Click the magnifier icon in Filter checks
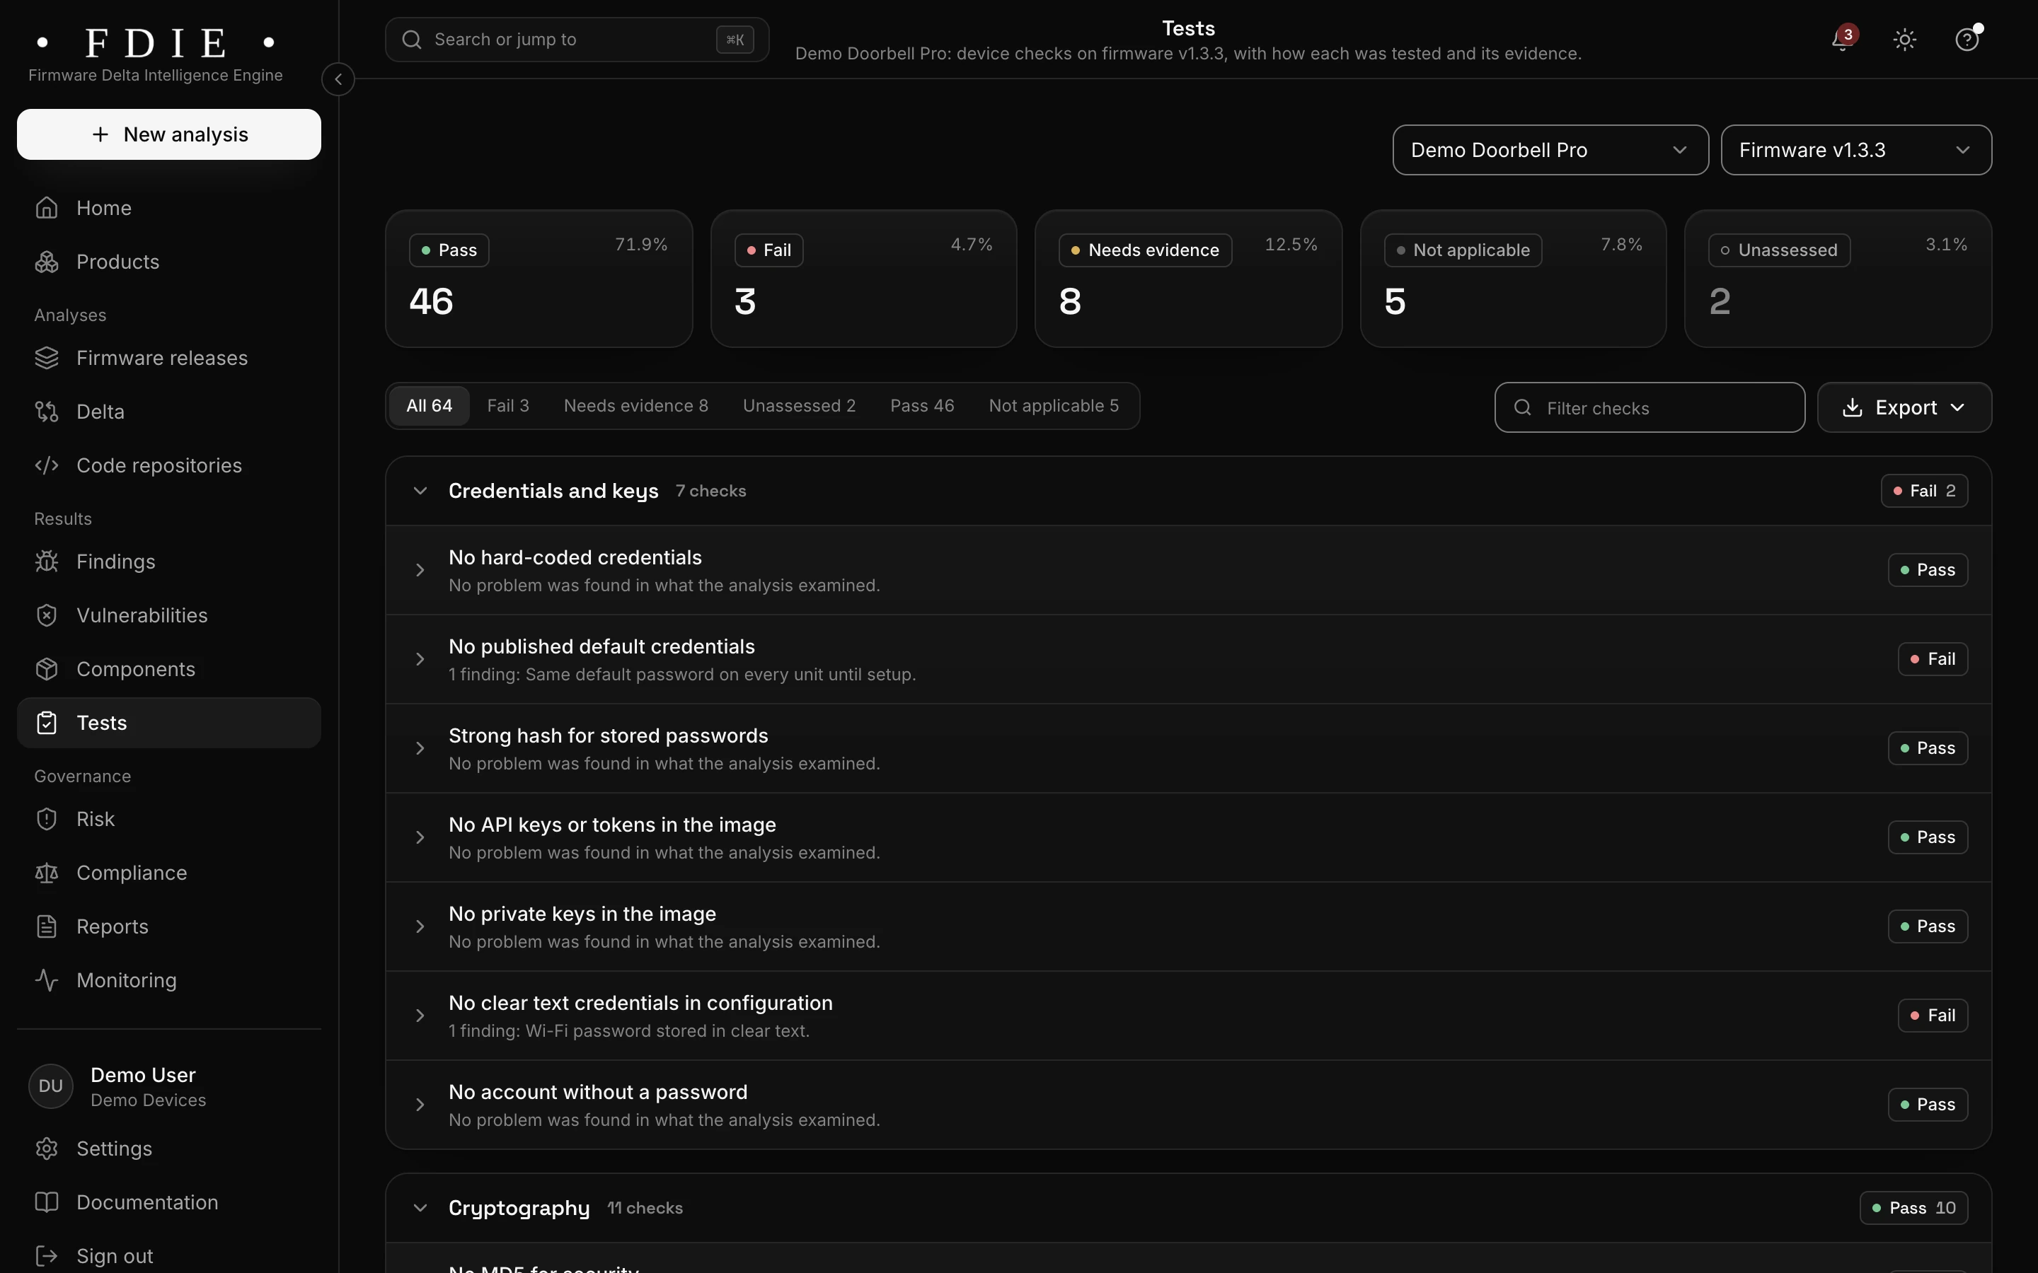Screen dimensions: 2038x1273 click(1523, 407)
